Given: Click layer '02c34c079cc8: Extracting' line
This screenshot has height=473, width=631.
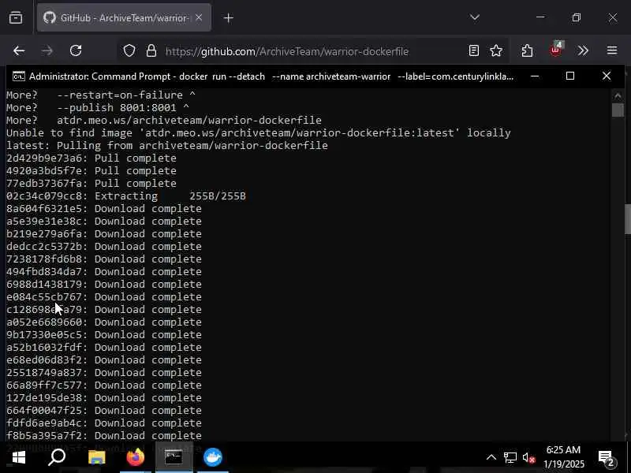Looking at the screenshot, I should coord(126,196).
